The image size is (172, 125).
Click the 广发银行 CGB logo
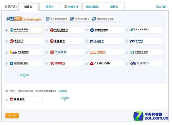click(x=106, y=63)
